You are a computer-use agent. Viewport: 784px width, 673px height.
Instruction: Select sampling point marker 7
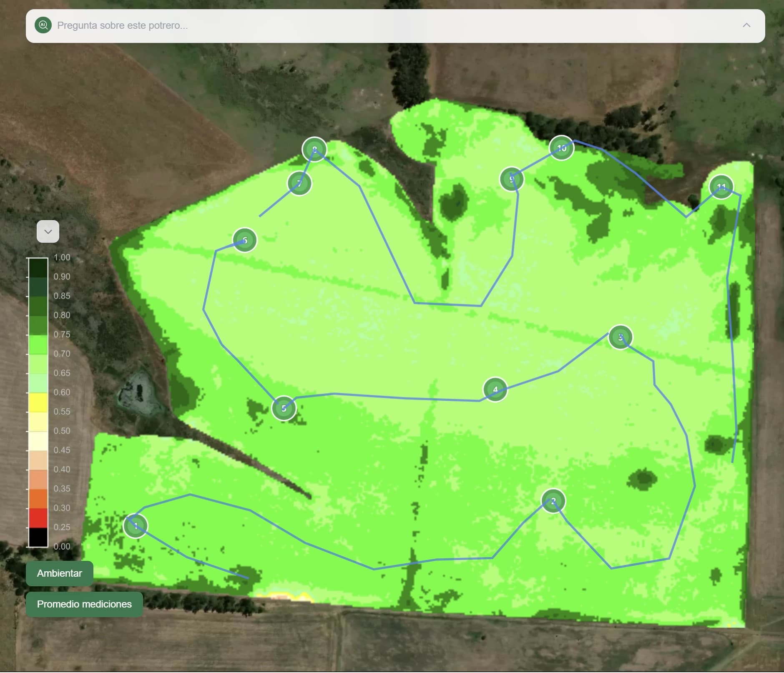[x=299, y=183]
